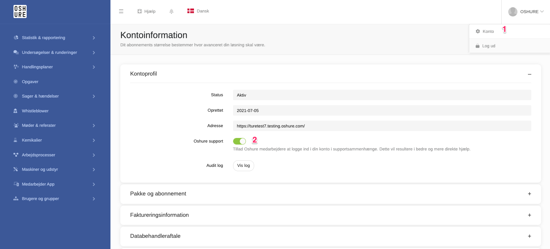
Task: Disable the Oshure support toggle
Action: point(239,141)
